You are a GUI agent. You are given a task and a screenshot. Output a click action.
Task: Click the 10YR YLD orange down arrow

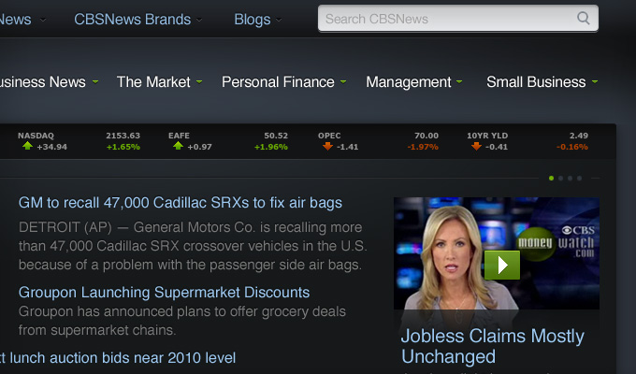(x=477, y=147)
